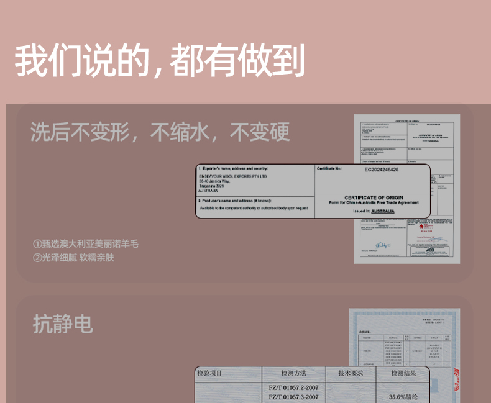Open the certificate of origin document thumbnail
The width and height of the screenshot is (491, 403).
click(x=406, y=189)
